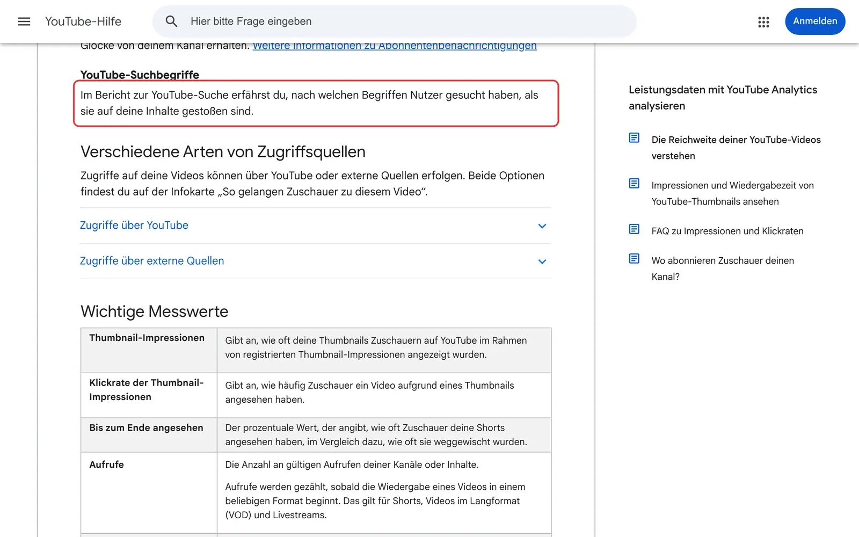Click chevron for 'Zugriffe über externe Quellen'
This screenshot has width=859, height=537.
[x=542, y=262]
